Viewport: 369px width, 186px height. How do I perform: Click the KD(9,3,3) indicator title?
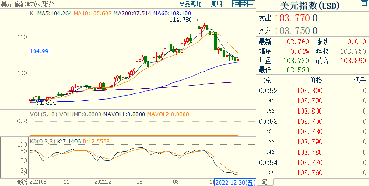(x=43, y=142)
